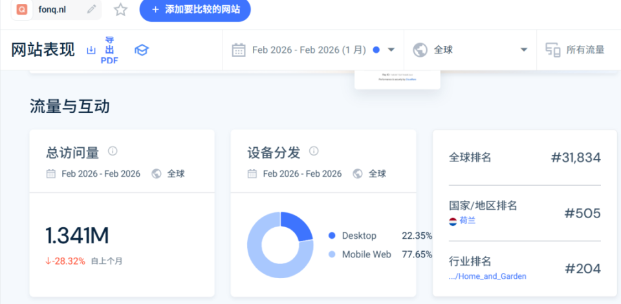Click the Netherlands flag icon
621x304 pixels.
coord(453,221)
